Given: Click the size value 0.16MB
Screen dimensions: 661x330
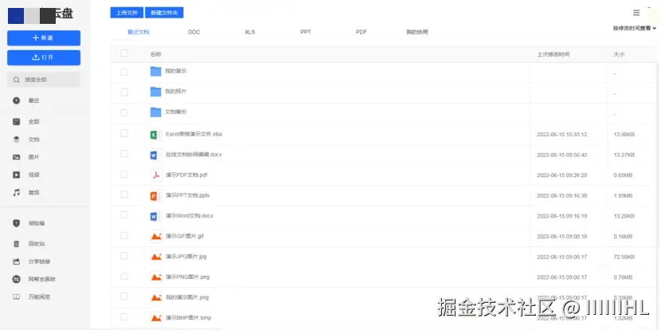Looking at the screenshot, I should coord(623,237).
